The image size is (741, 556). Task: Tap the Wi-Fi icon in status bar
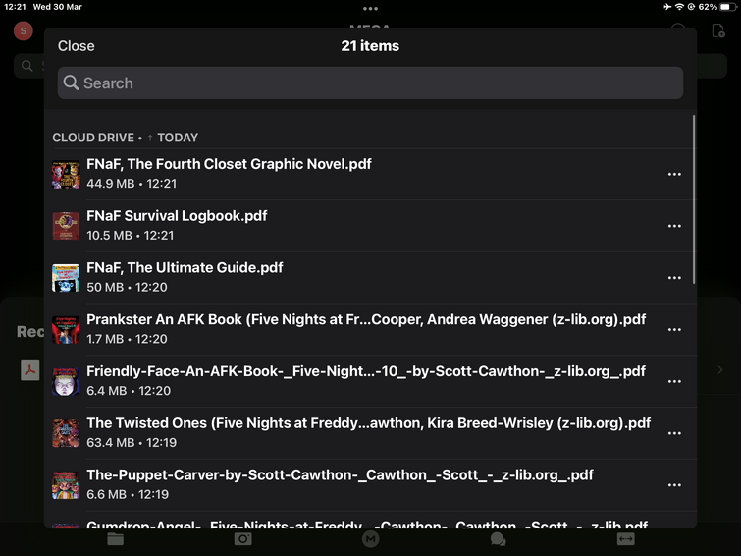679,7
